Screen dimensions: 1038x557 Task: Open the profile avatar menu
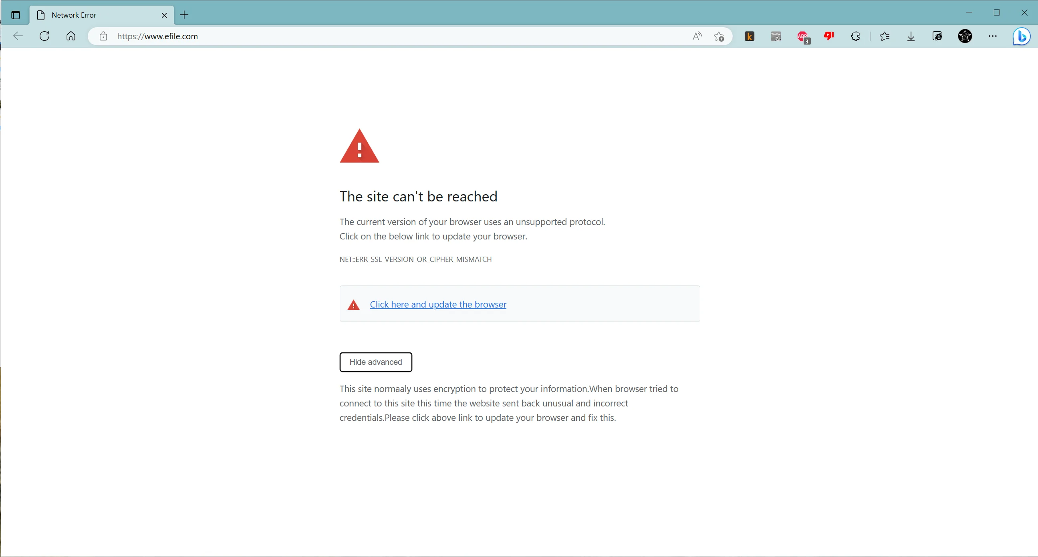point(965,36)
